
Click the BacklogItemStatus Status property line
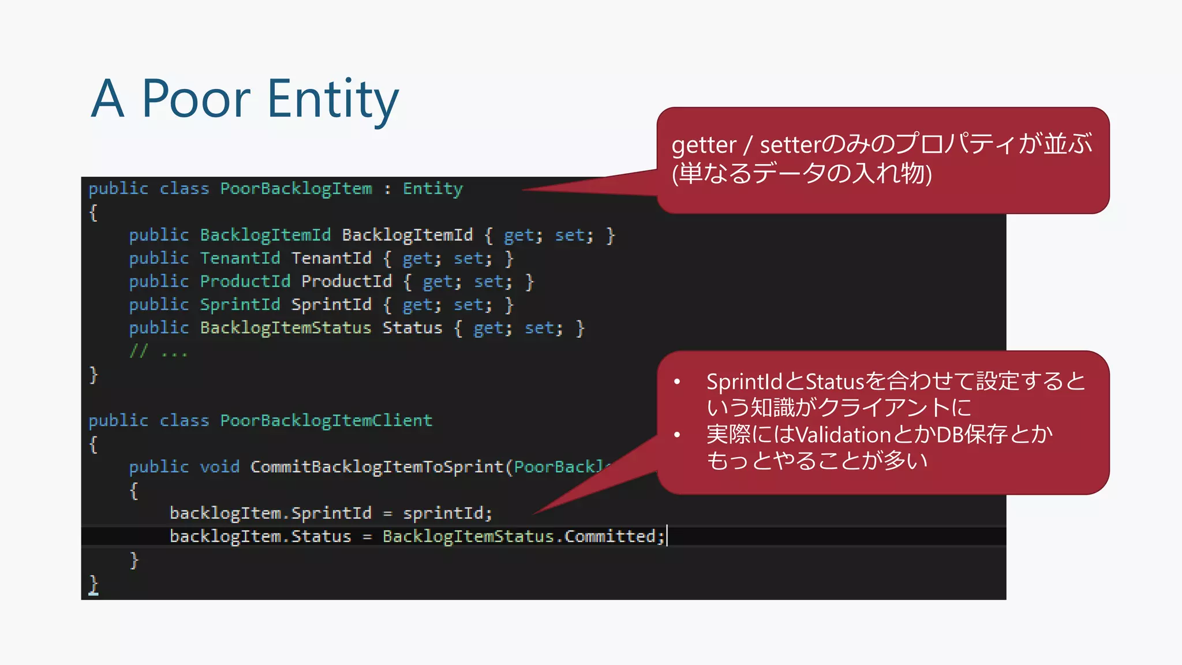(357, 328)
